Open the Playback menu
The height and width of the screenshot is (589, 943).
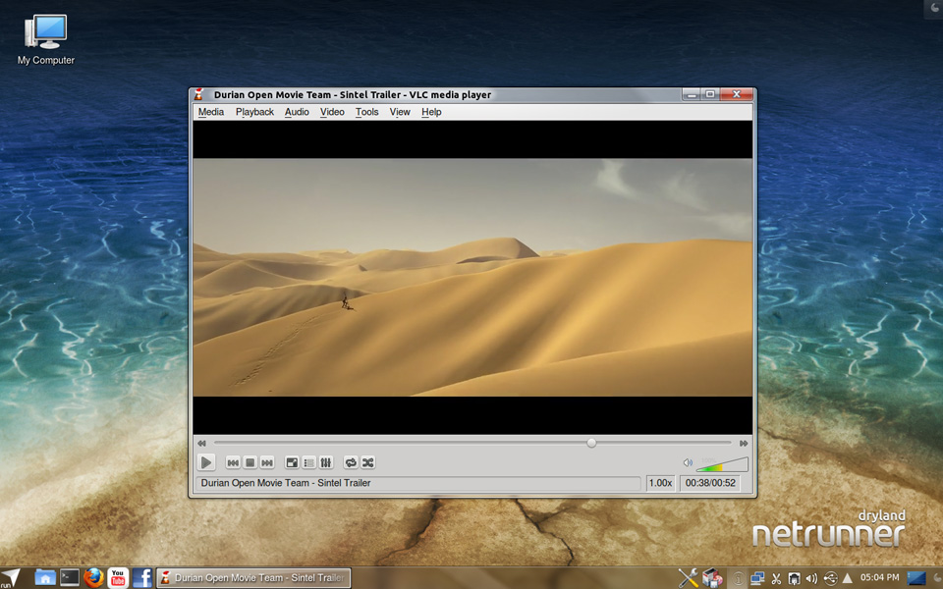(254, 112)
